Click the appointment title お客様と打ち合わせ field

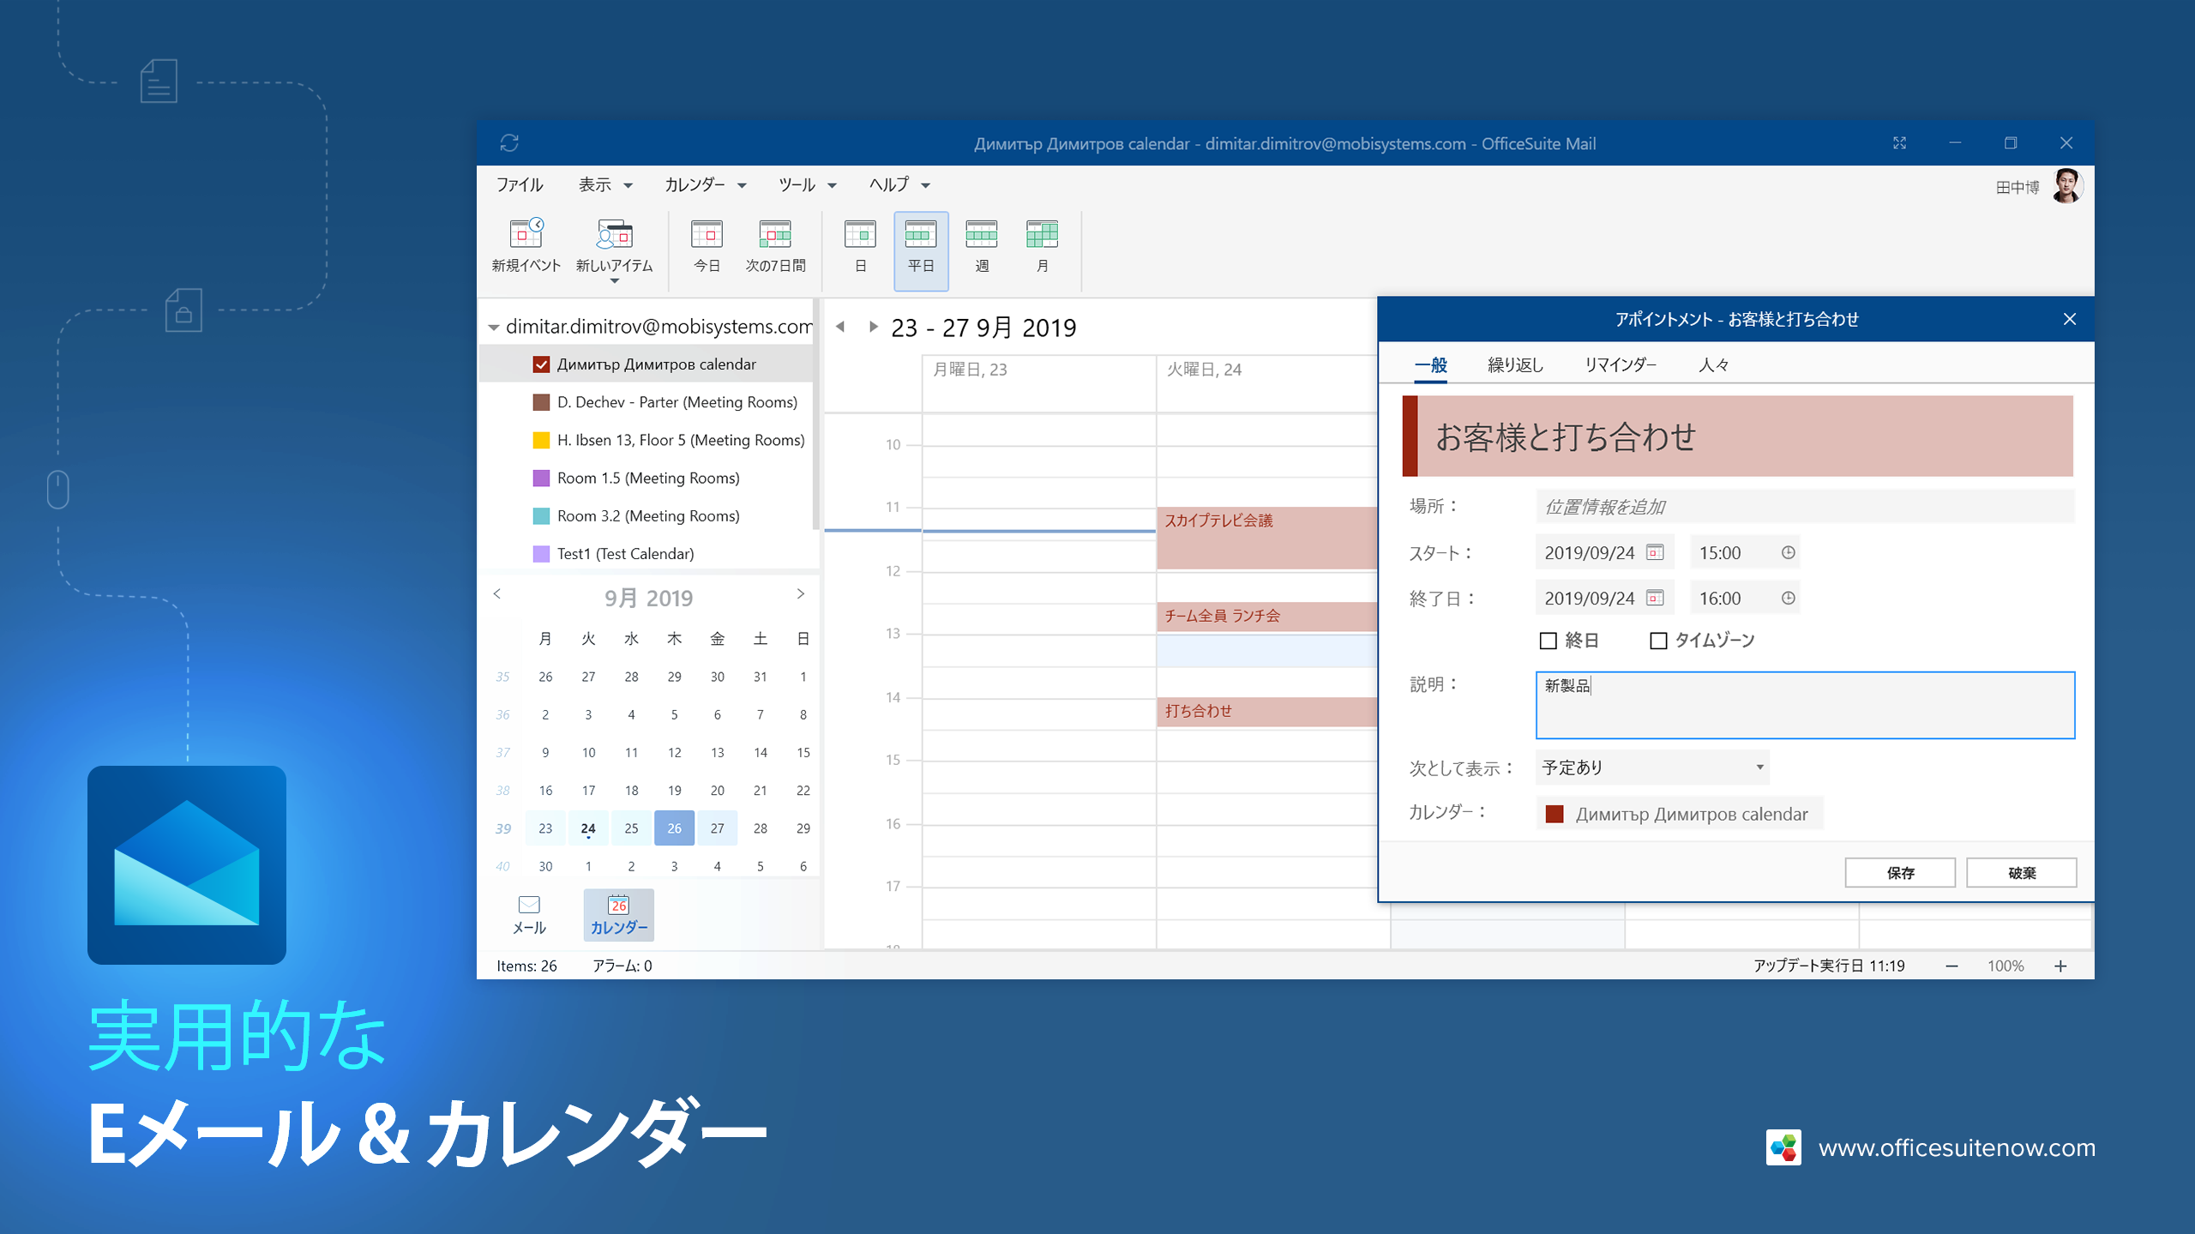[1745, 436]
